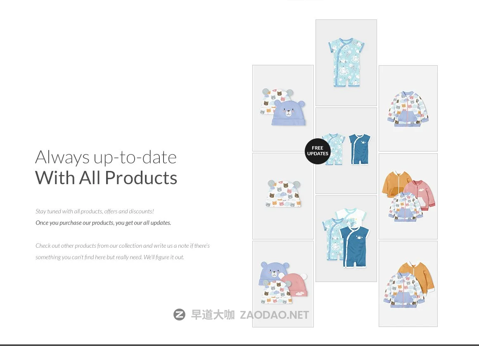Screen dimensions: 479x346
Task: Select the two bear hats thumbnail
Action: coord(283,108)
